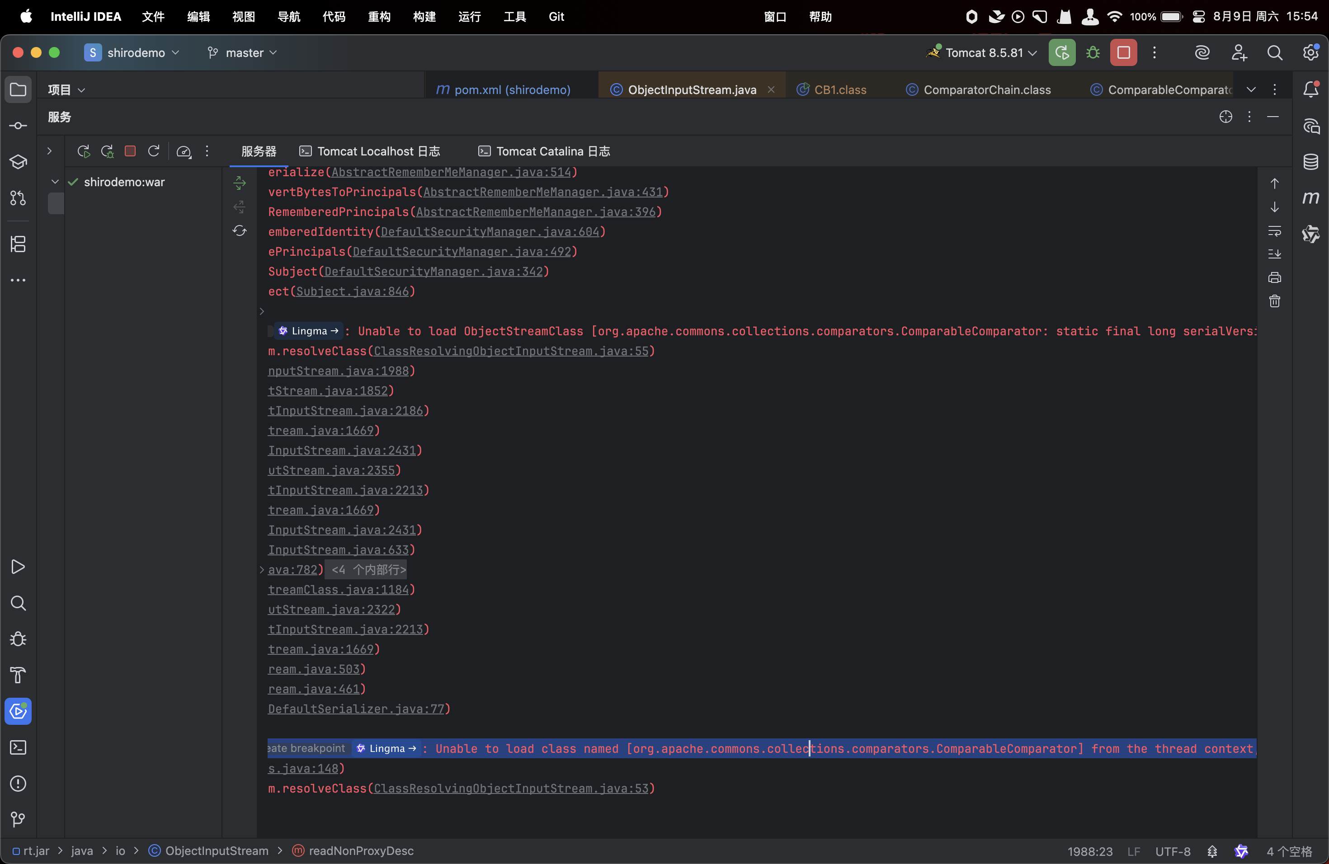Open the Problems tool window
Screen dimensions: 1329x864
coord(18,784)
